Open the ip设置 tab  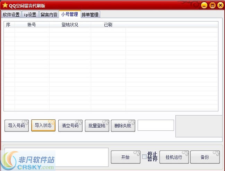click(30, 15)
